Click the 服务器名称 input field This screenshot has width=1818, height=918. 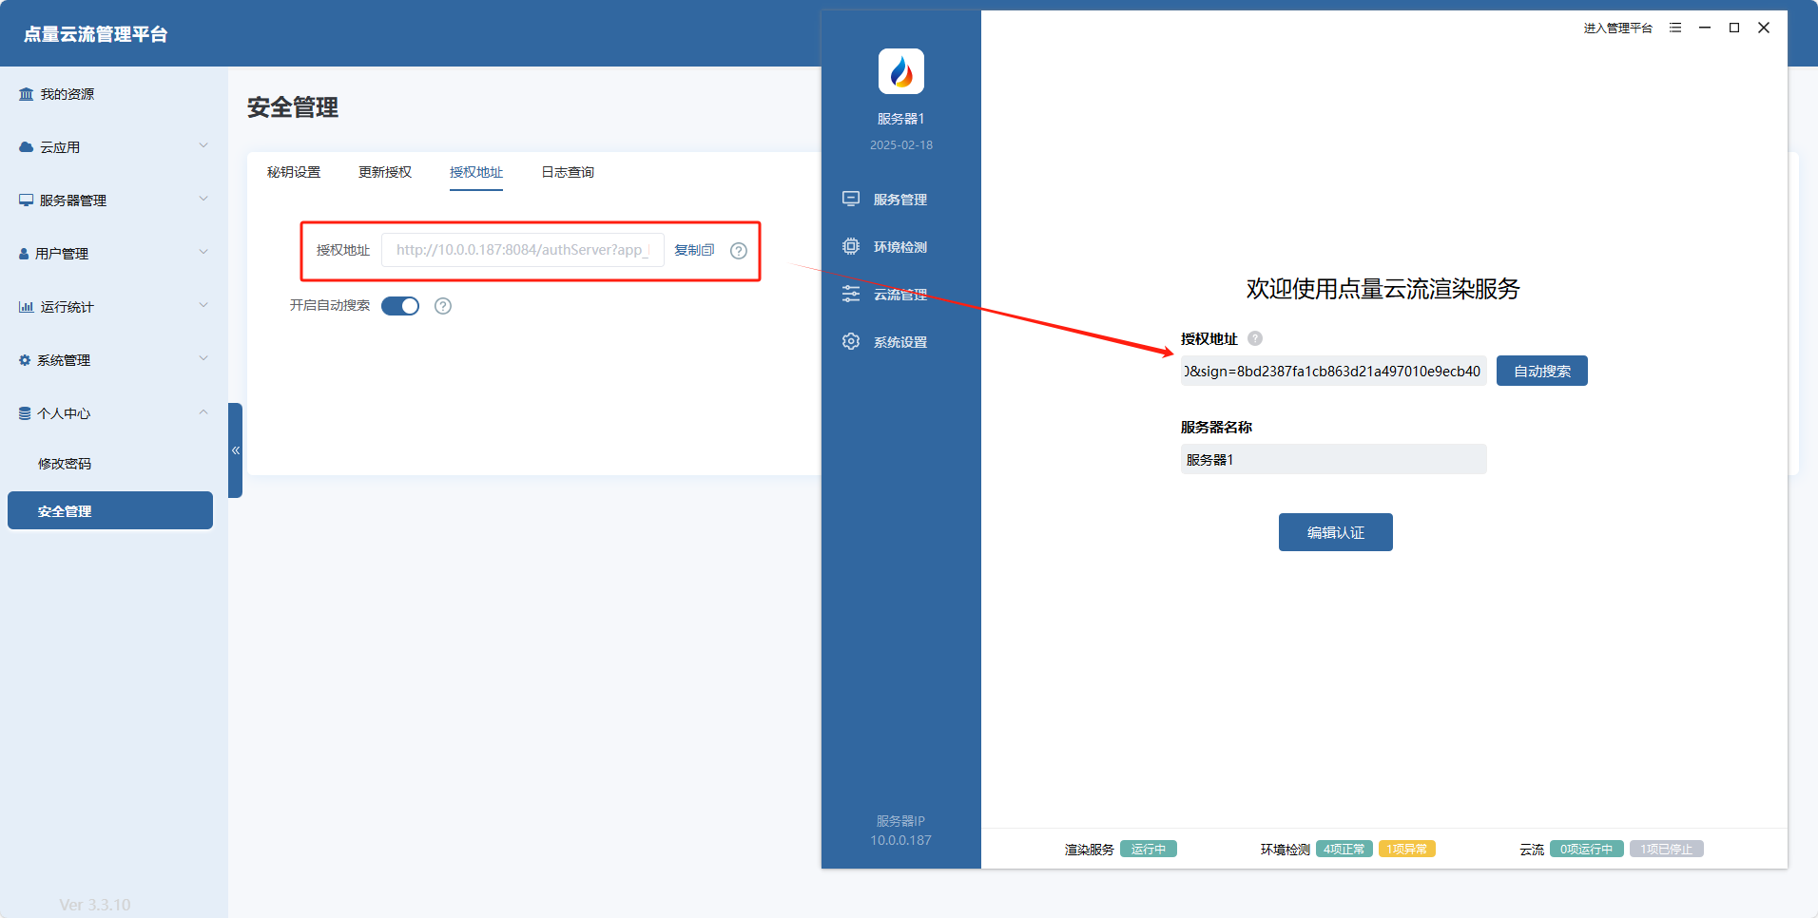(1333, 459)
